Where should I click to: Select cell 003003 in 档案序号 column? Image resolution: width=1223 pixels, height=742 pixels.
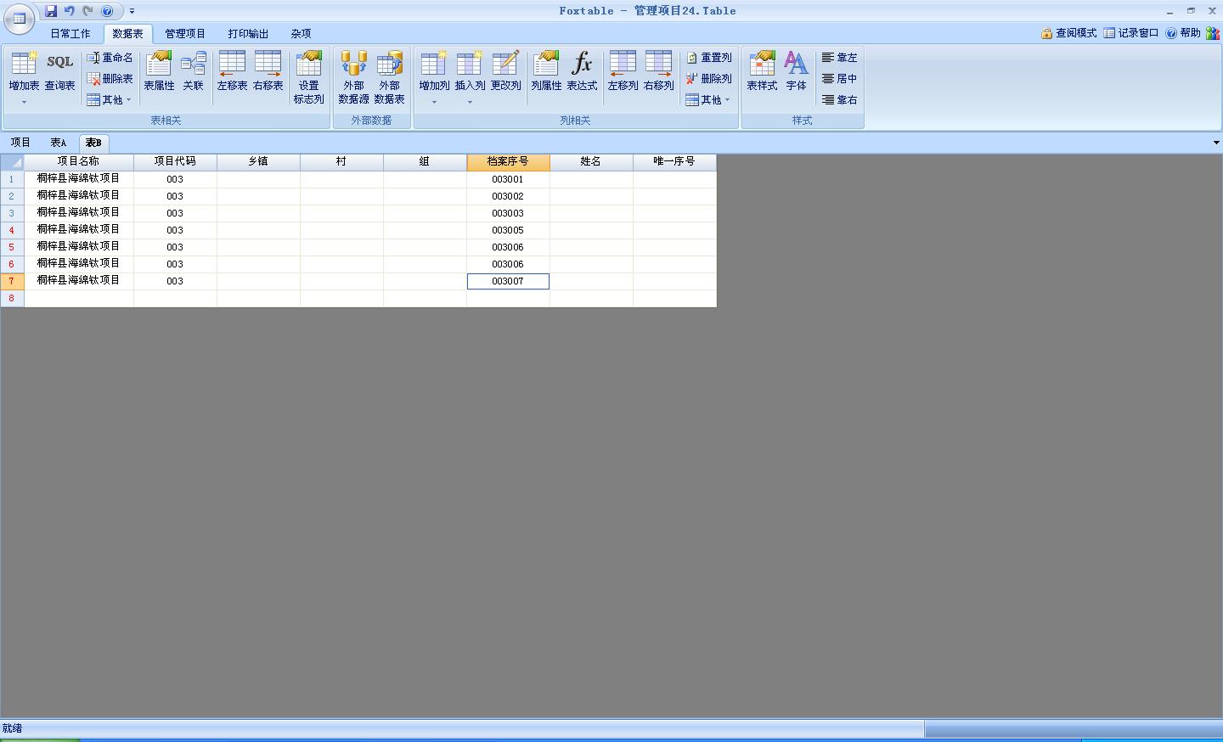(508, 213)
